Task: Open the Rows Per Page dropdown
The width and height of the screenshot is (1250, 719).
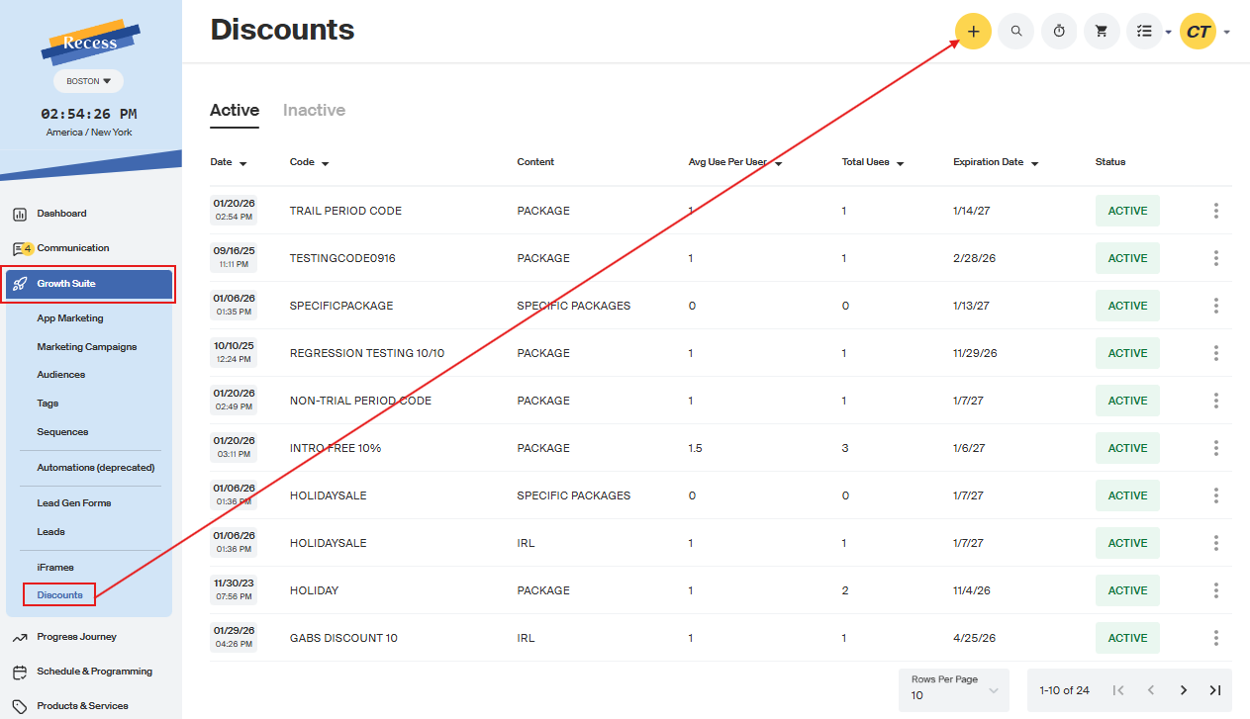Action: 954,689
